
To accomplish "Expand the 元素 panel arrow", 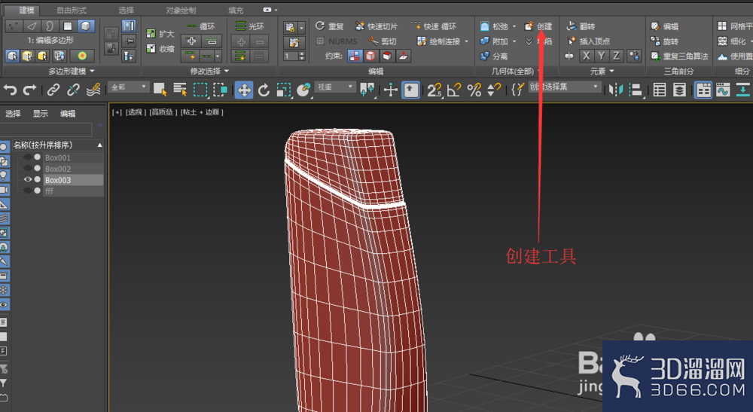I will point(611,71).
